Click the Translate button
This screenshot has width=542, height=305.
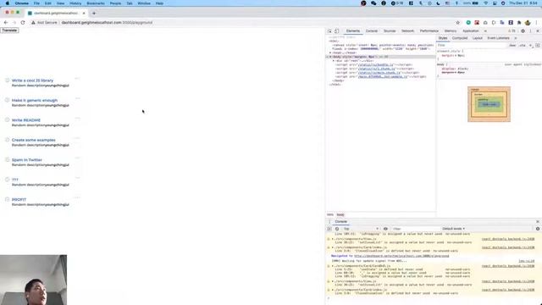tap(9, 30)
